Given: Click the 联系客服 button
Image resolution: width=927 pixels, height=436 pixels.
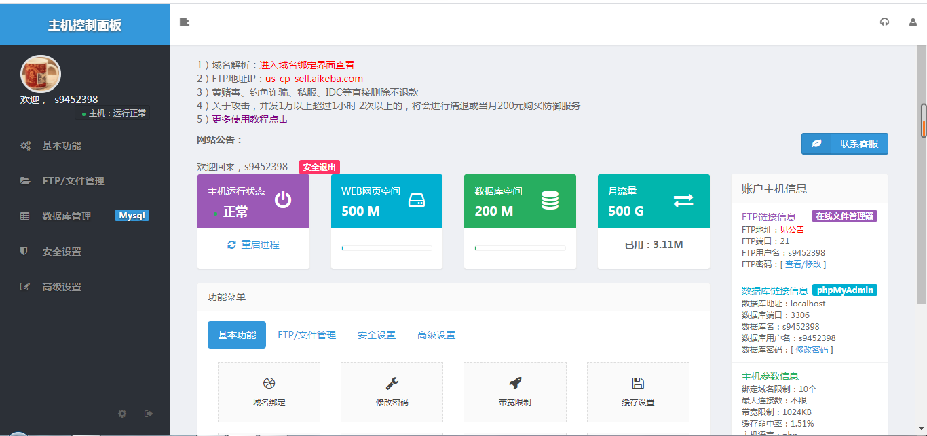Looking at the screenshot, I should (x=844, y=144).
